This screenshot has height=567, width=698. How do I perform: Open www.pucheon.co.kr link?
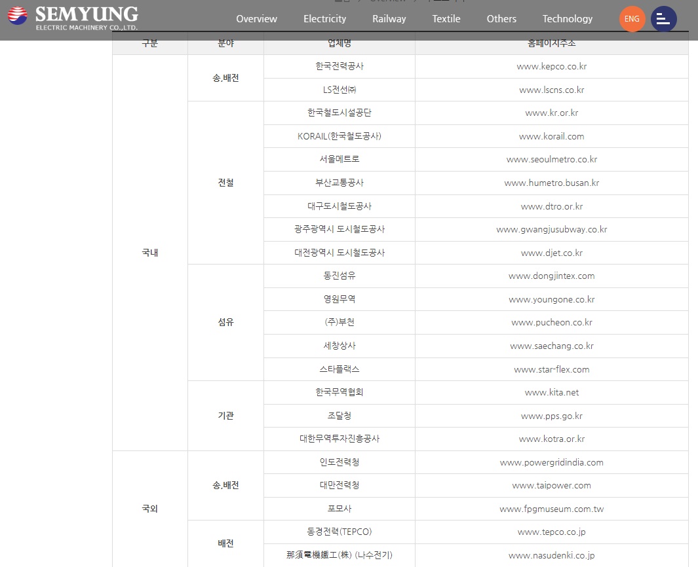point(552,322)
